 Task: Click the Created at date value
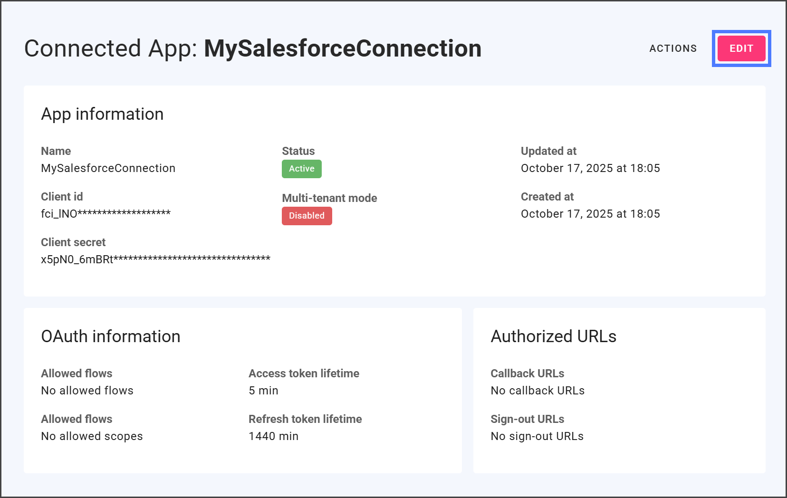pyautogui.click(x=590, y=214)
